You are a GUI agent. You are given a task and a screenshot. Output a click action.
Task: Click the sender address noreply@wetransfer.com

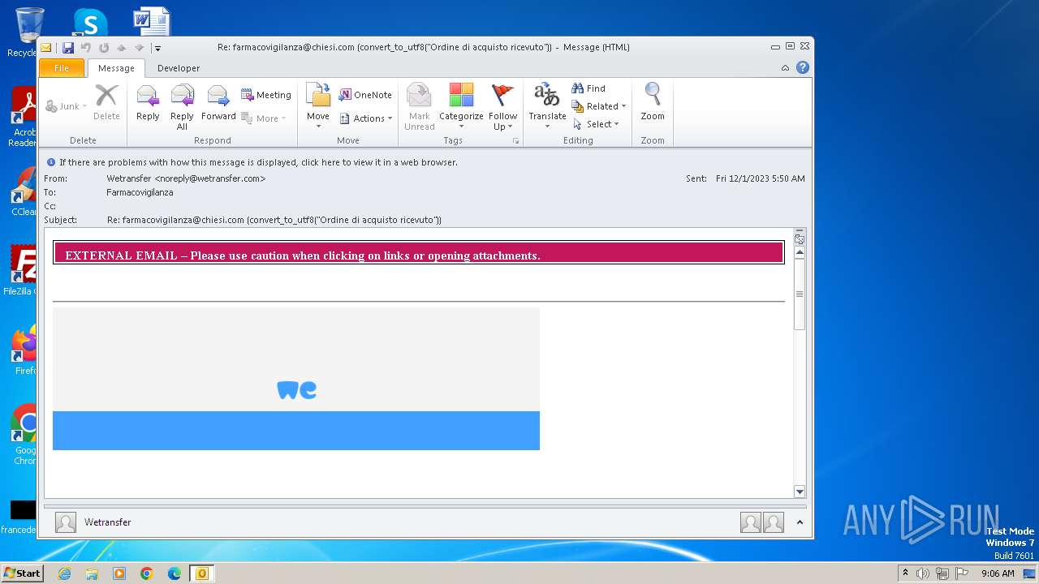210,178
